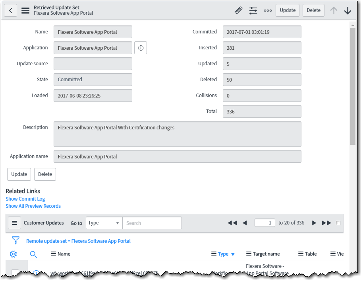
Task: Open the Customer Updates list menu
Action: 14,223
